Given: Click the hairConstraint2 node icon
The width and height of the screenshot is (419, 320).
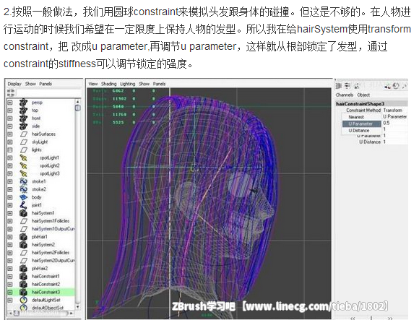Looking at the screenshot, I should (24, 284).
